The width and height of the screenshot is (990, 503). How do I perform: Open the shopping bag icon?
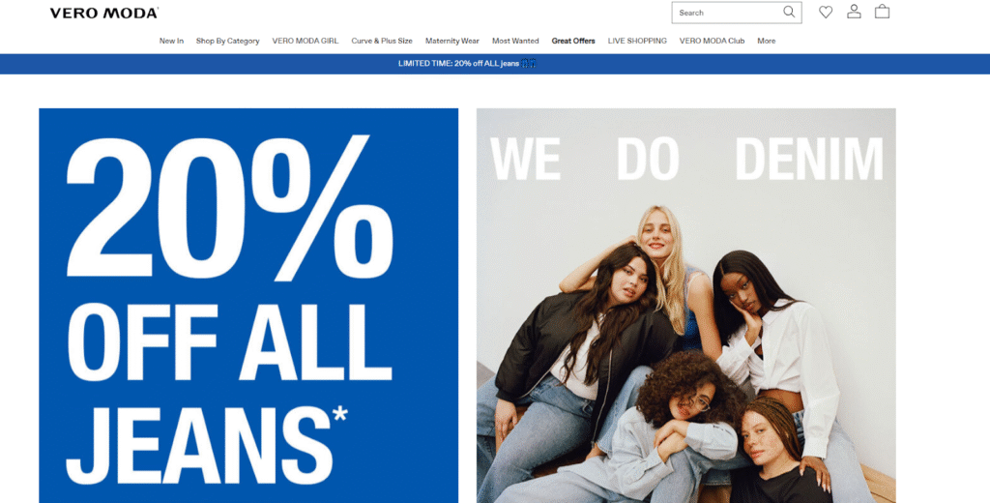point(882,12)
